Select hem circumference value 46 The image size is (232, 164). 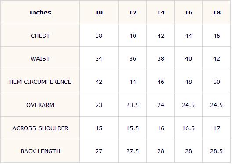click(161, 82)
